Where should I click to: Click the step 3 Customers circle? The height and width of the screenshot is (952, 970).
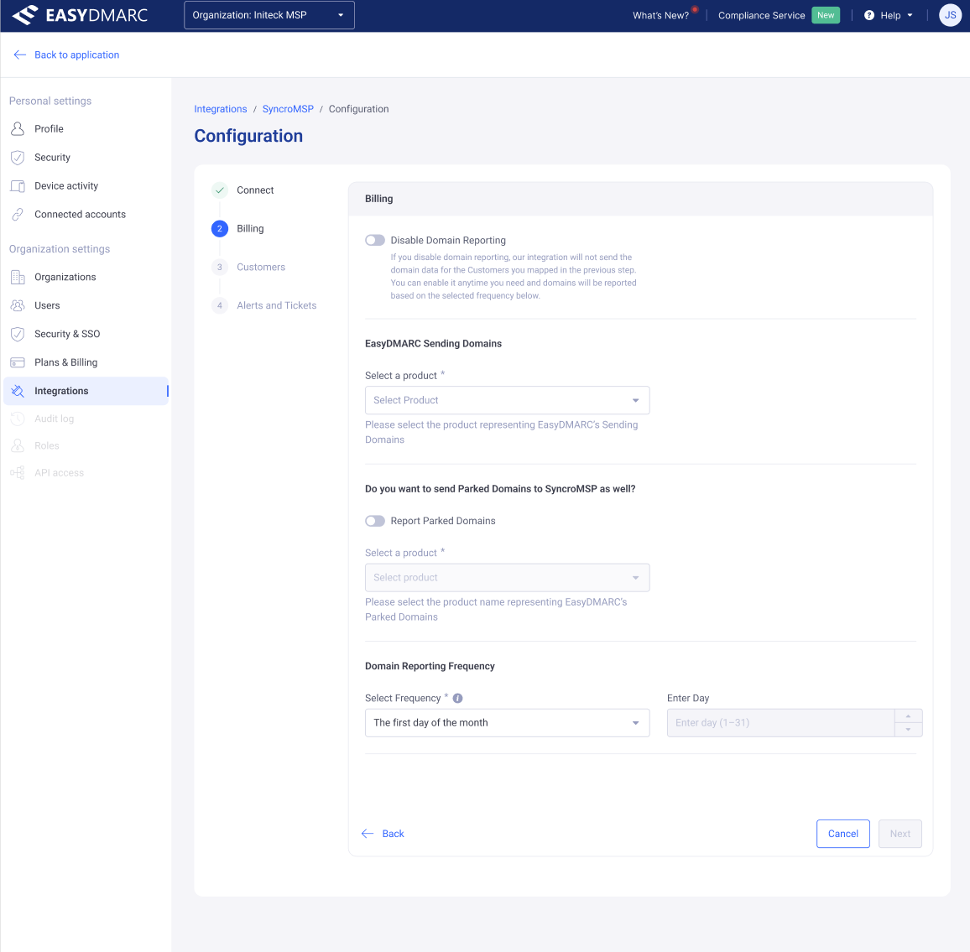point(220,267)
